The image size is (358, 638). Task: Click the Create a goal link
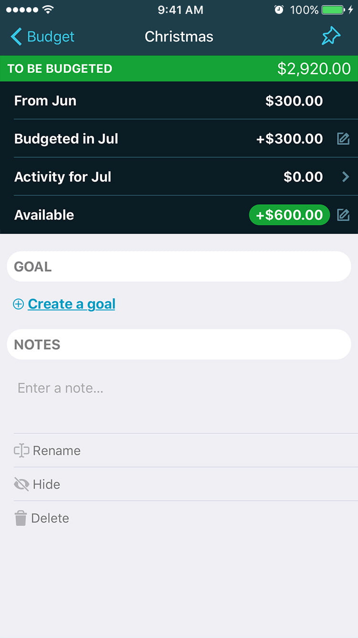[x=72, y=304]
